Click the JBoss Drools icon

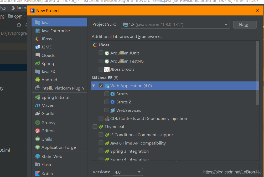[107, 69]
